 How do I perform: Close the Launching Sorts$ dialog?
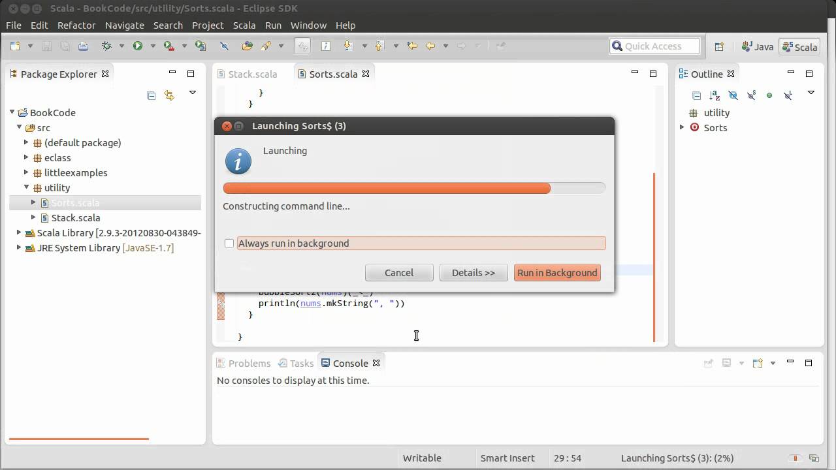(227, 126)
